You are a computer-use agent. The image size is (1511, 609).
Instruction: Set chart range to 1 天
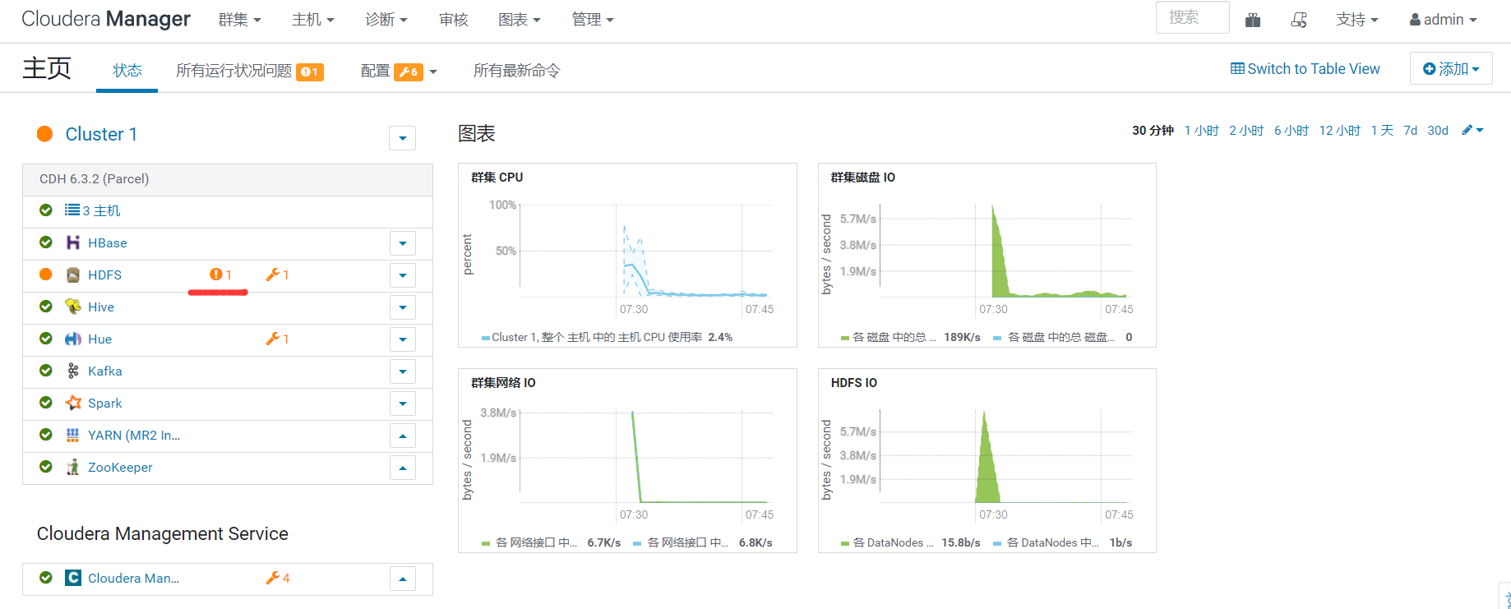[x=1382, y=130]
